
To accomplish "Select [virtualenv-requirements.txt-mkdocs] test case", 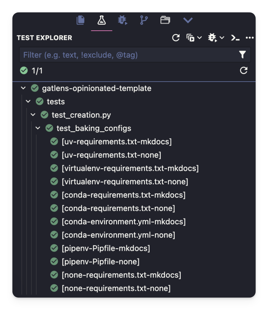I will [x=130, y=168].
